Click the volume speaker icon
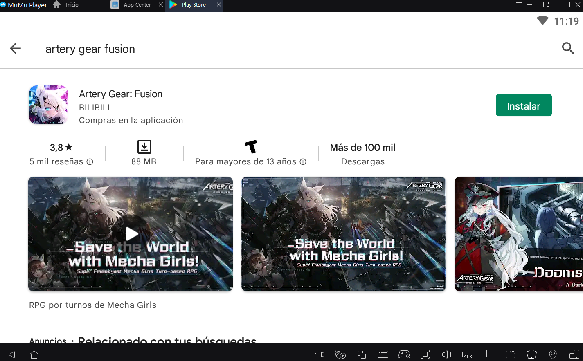 pos(446,354)
